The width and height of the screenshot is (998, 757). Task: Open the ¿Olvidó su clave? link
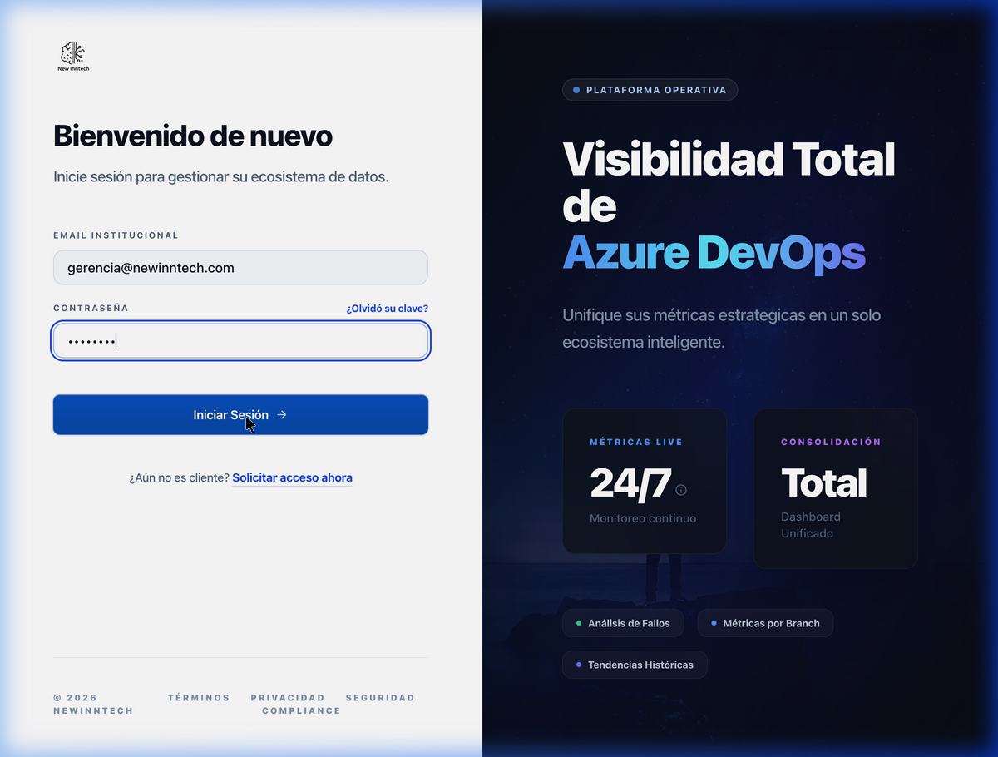point(387,309)
